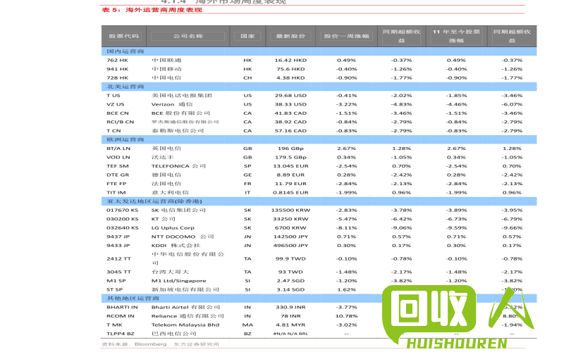Click the price 135500 KRW
Screen dimensions: 564x352
pyautogui.click(x=290, y=210)
